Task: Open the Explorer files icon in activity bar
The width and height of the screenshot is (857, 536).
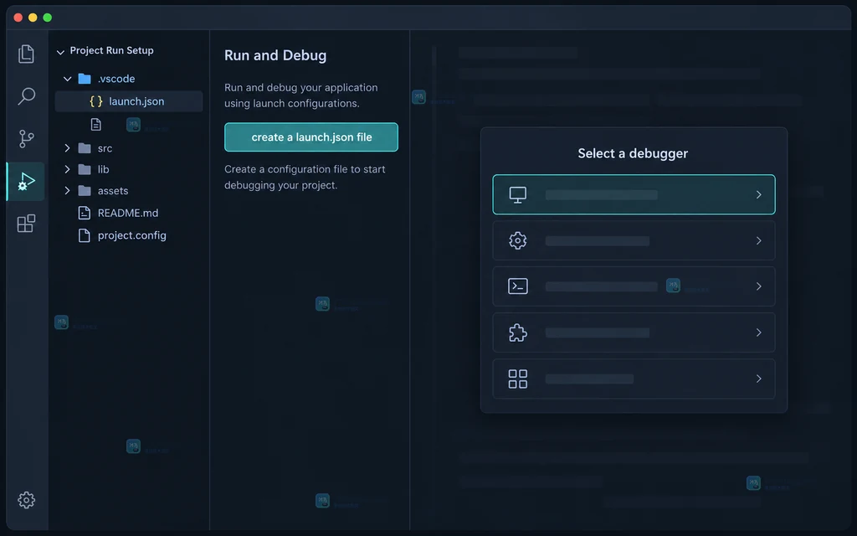Action: (x=26, y=54)
